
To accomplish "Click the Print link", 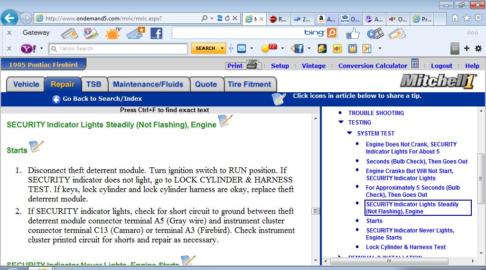I will [x=235, y=66].
